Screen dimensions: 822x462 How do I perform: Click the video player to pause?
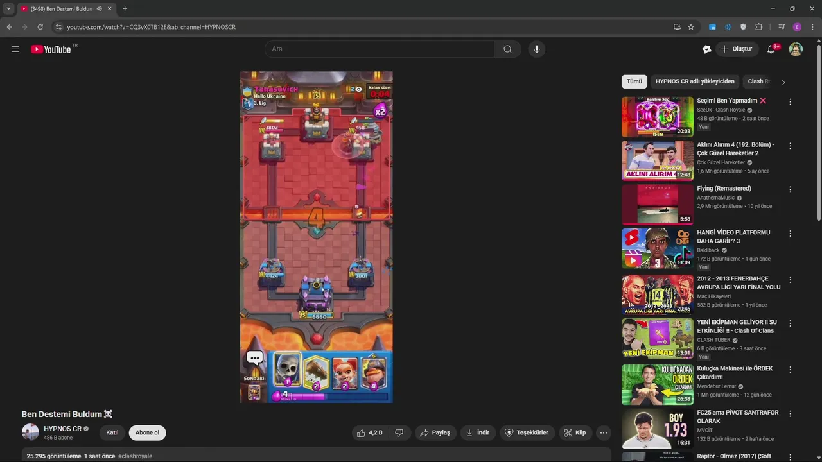click(x=316, y=237)
